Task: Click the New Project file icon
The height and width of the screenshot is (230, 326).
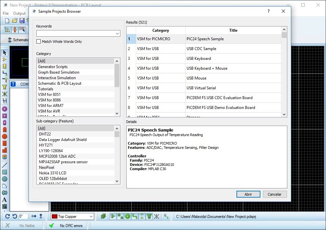Action: (x=7, y=21)
